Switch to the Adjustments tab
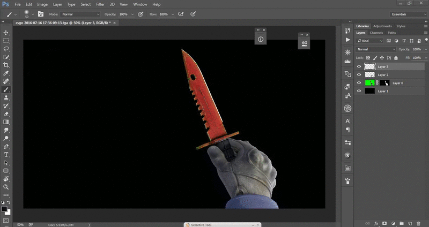This screenshot has height=227, width=429. click(x=382, y=26)
